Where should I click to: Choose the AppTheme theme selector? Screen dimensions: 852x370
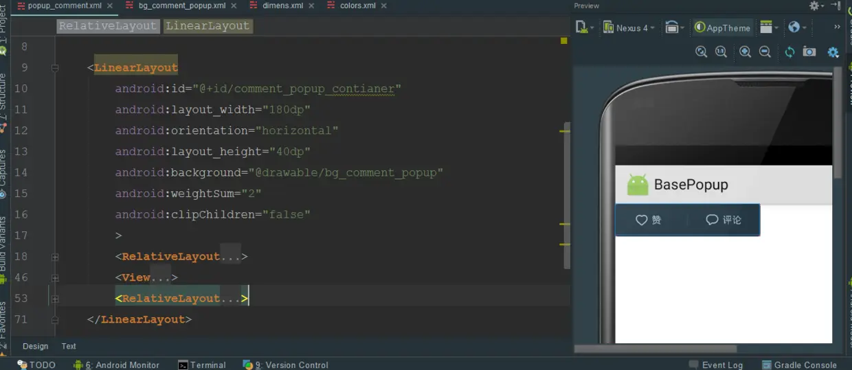723,27
